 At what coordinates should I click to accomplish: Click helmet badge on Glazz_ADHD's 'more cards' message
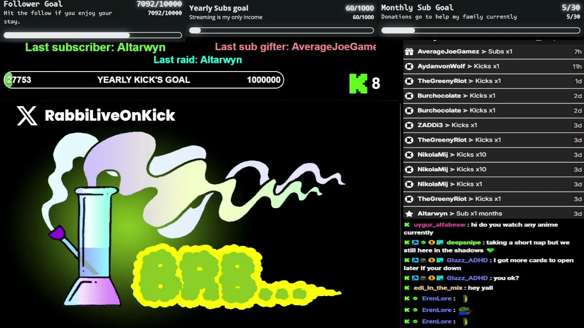[x=423, y=260]
